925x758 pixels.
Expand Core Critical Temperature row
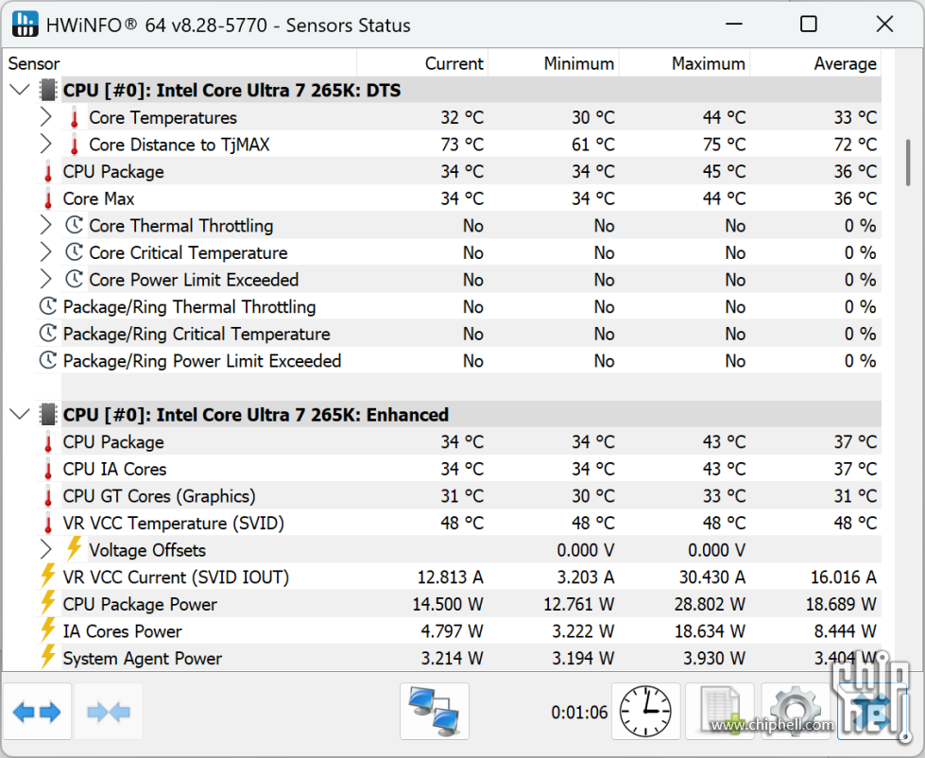pos(45,252)
